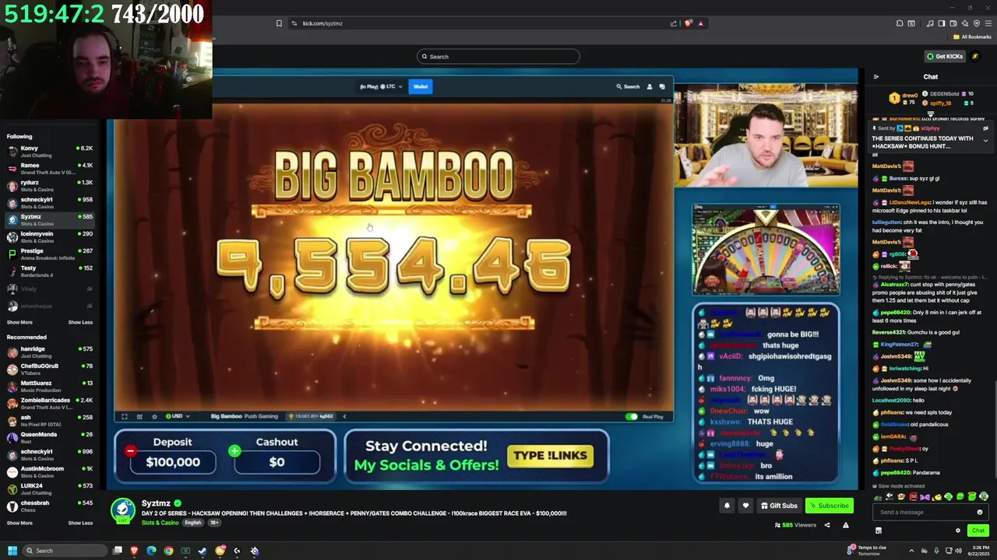Open AustinMcbroom channel in Recommended list
This screenshot has width=997, height=560.
tap(50, 471)
